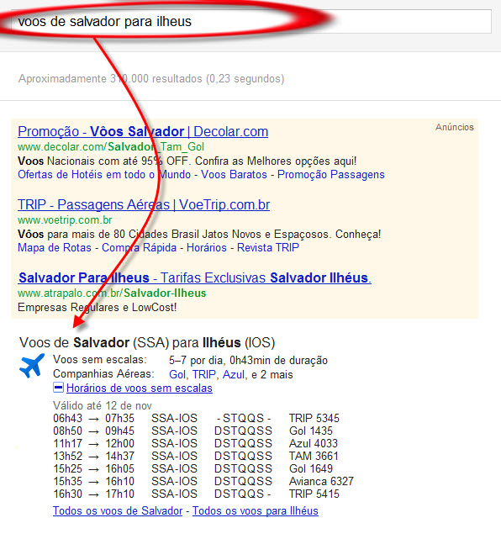Open Todos os voos de Salvador
The height and width of the screenshot is (539, 501).
click(118, 510)
